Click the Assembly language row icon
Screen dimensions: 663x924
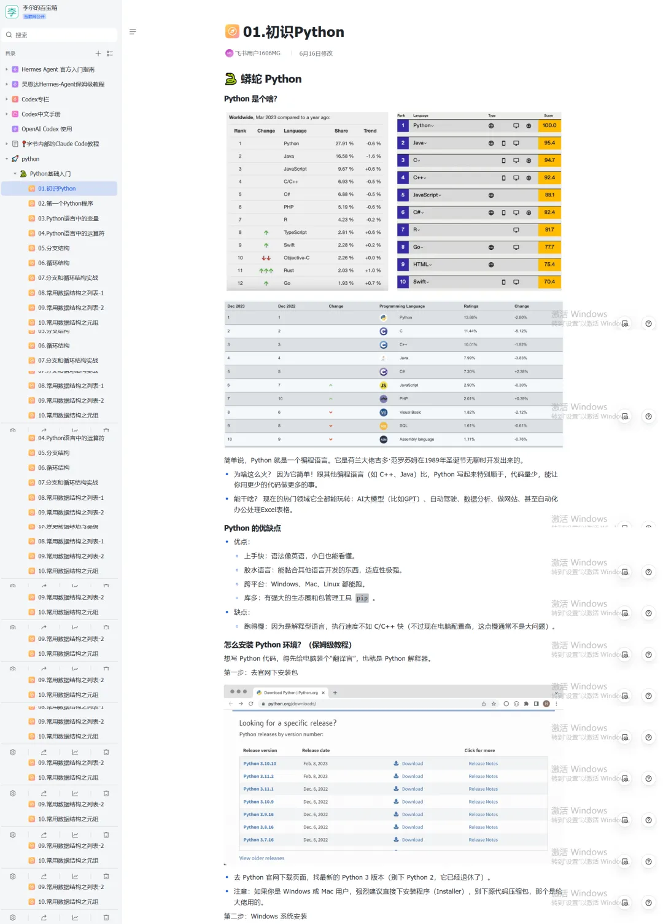(383, 439)
